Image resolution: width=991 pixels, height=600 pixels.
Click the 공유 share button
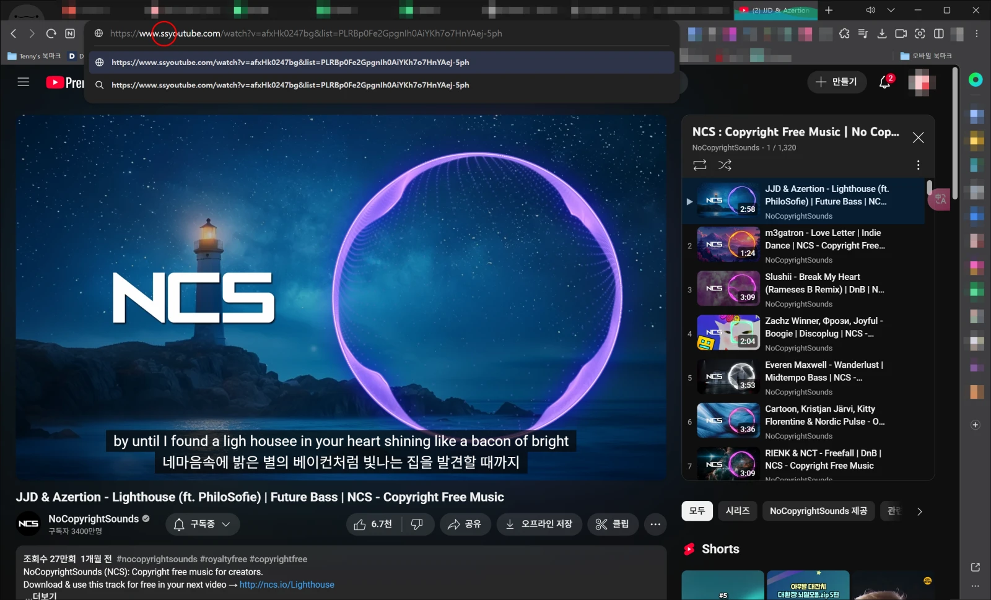click(x=465, y=524)
